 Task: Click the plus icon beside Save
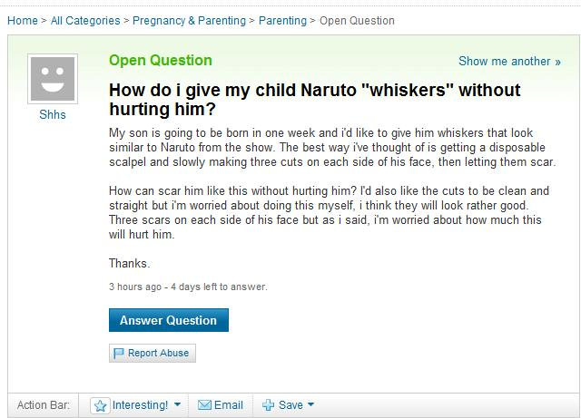[x=269, y=405]
